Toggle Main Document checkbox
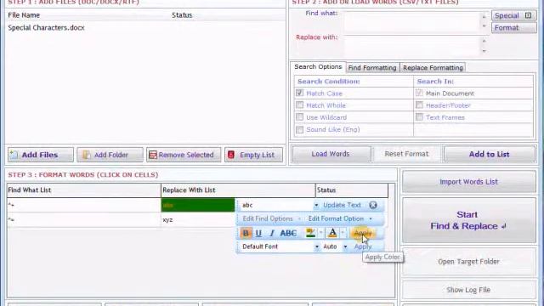The width and height of the screenshot is (544, 306). tap(419, 93)
